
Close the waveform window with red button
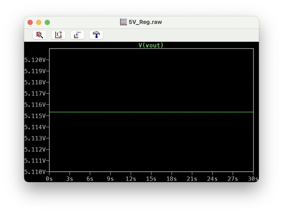(x=30, y=22)
